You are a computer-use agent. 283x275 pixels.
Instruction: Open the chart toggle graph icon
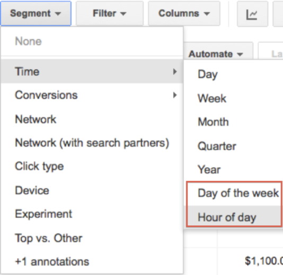pos(252,14)
